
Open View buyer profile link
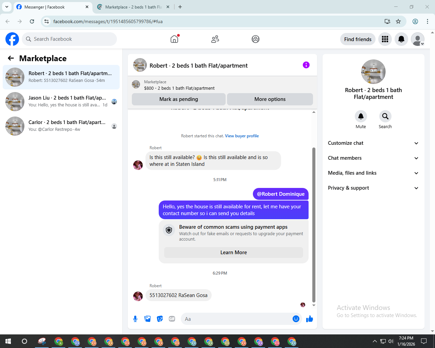pyautogui.click(x=242, y=136)
